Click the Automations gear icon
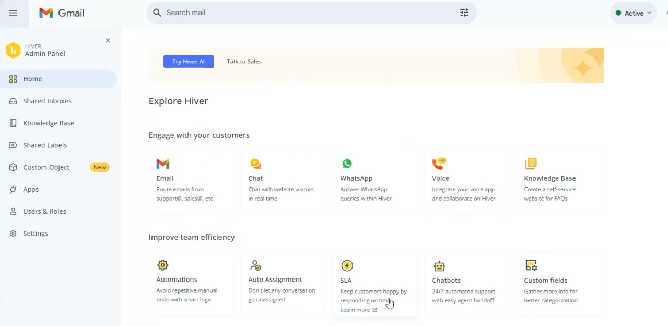 163,265
